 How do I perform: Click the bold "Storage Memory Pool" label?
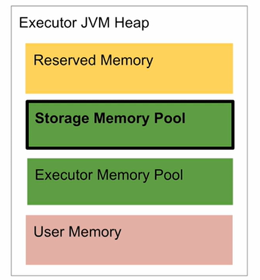110,119
